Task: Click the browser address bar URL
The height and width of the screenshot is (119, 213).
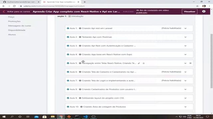Action: click(54, 6)
